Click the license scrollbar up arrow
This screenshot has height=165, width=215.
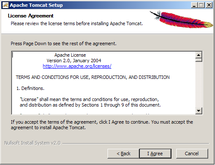[199, 55]
